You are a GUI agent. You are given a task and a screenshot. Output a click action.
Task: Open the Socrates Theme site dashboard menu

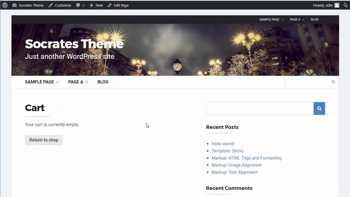[x=28, y=5]
